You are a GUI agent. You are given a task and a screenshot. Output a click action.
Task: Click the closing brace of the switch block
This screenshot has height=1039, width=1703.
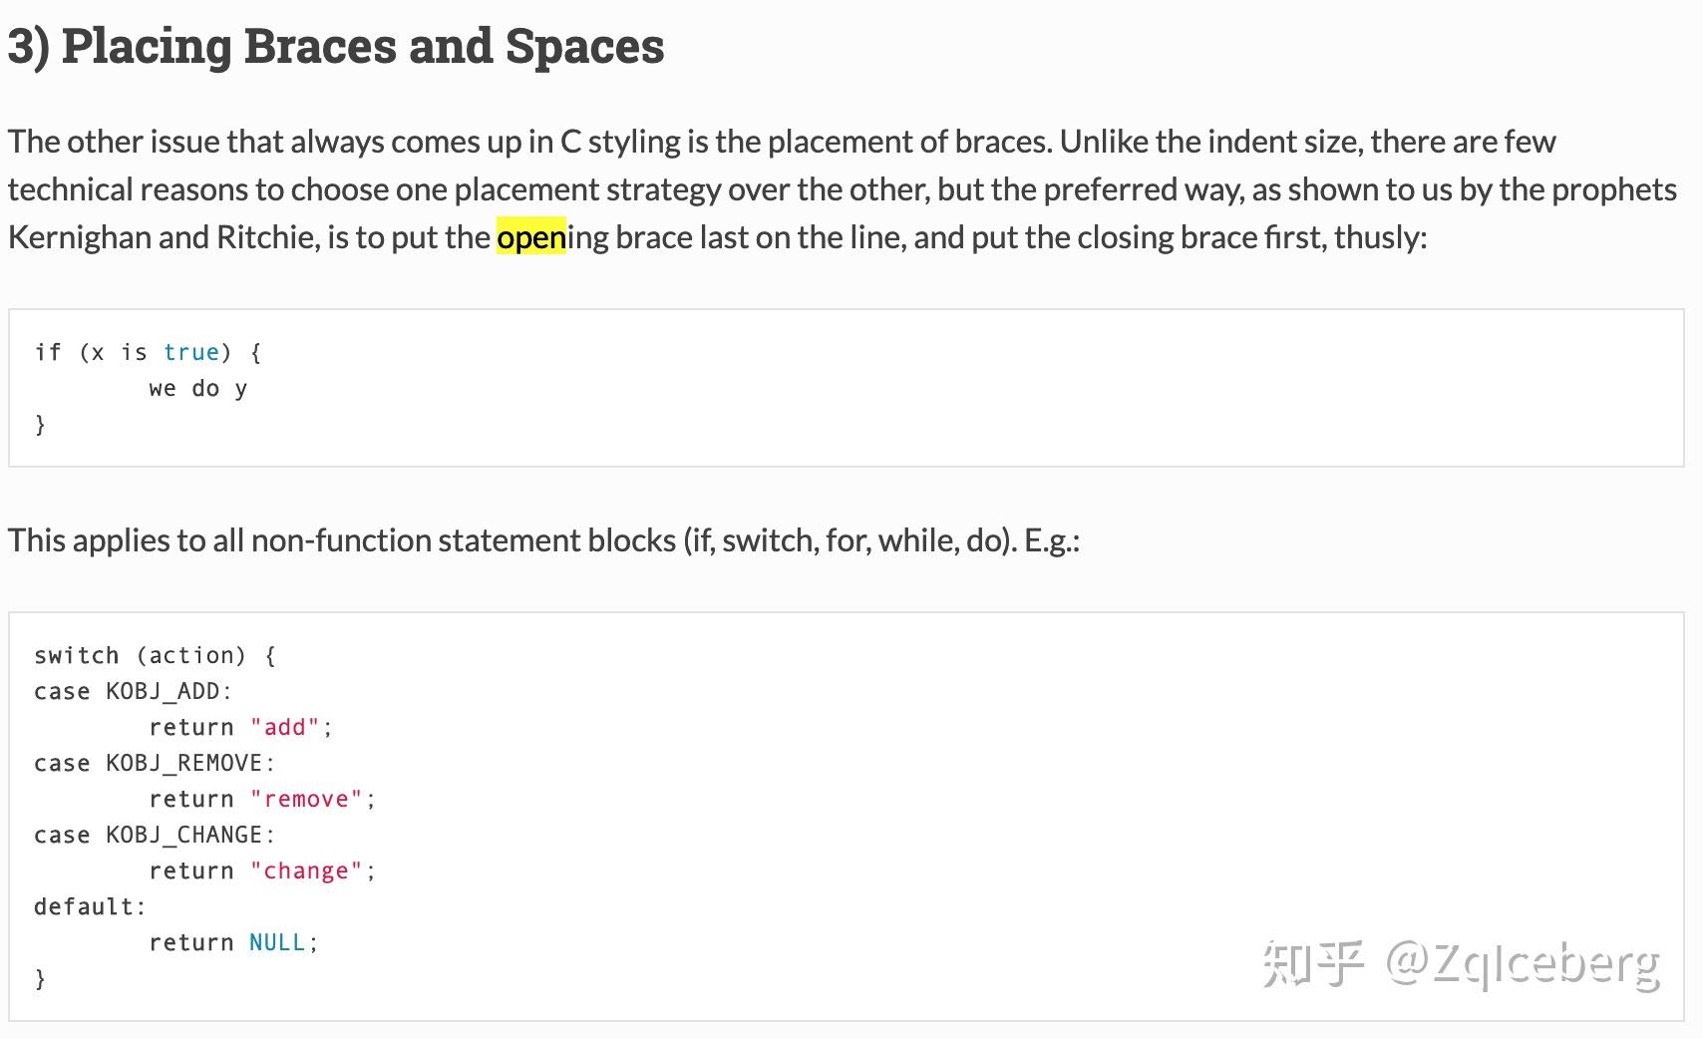click(x=40, y=979)
